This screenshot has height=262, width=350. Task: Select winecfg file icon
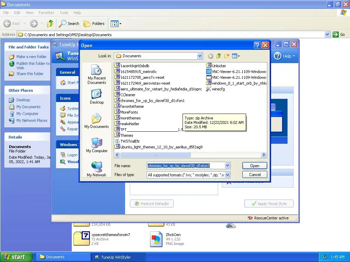point(208,89)
